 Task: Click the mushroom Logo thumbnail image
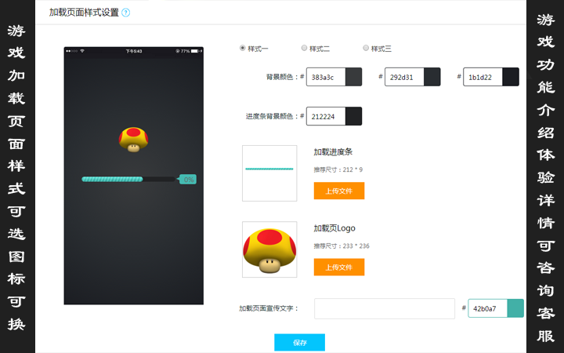pos(269,249)
